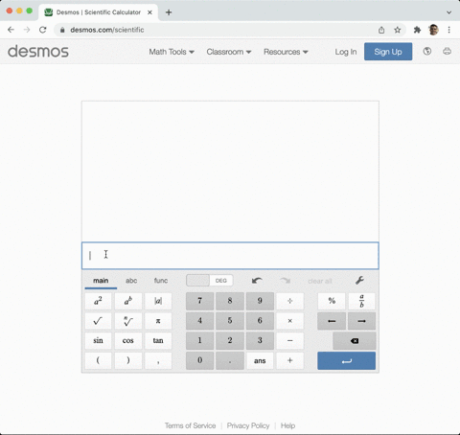Open the language globe icon

[x=427, y=52]
